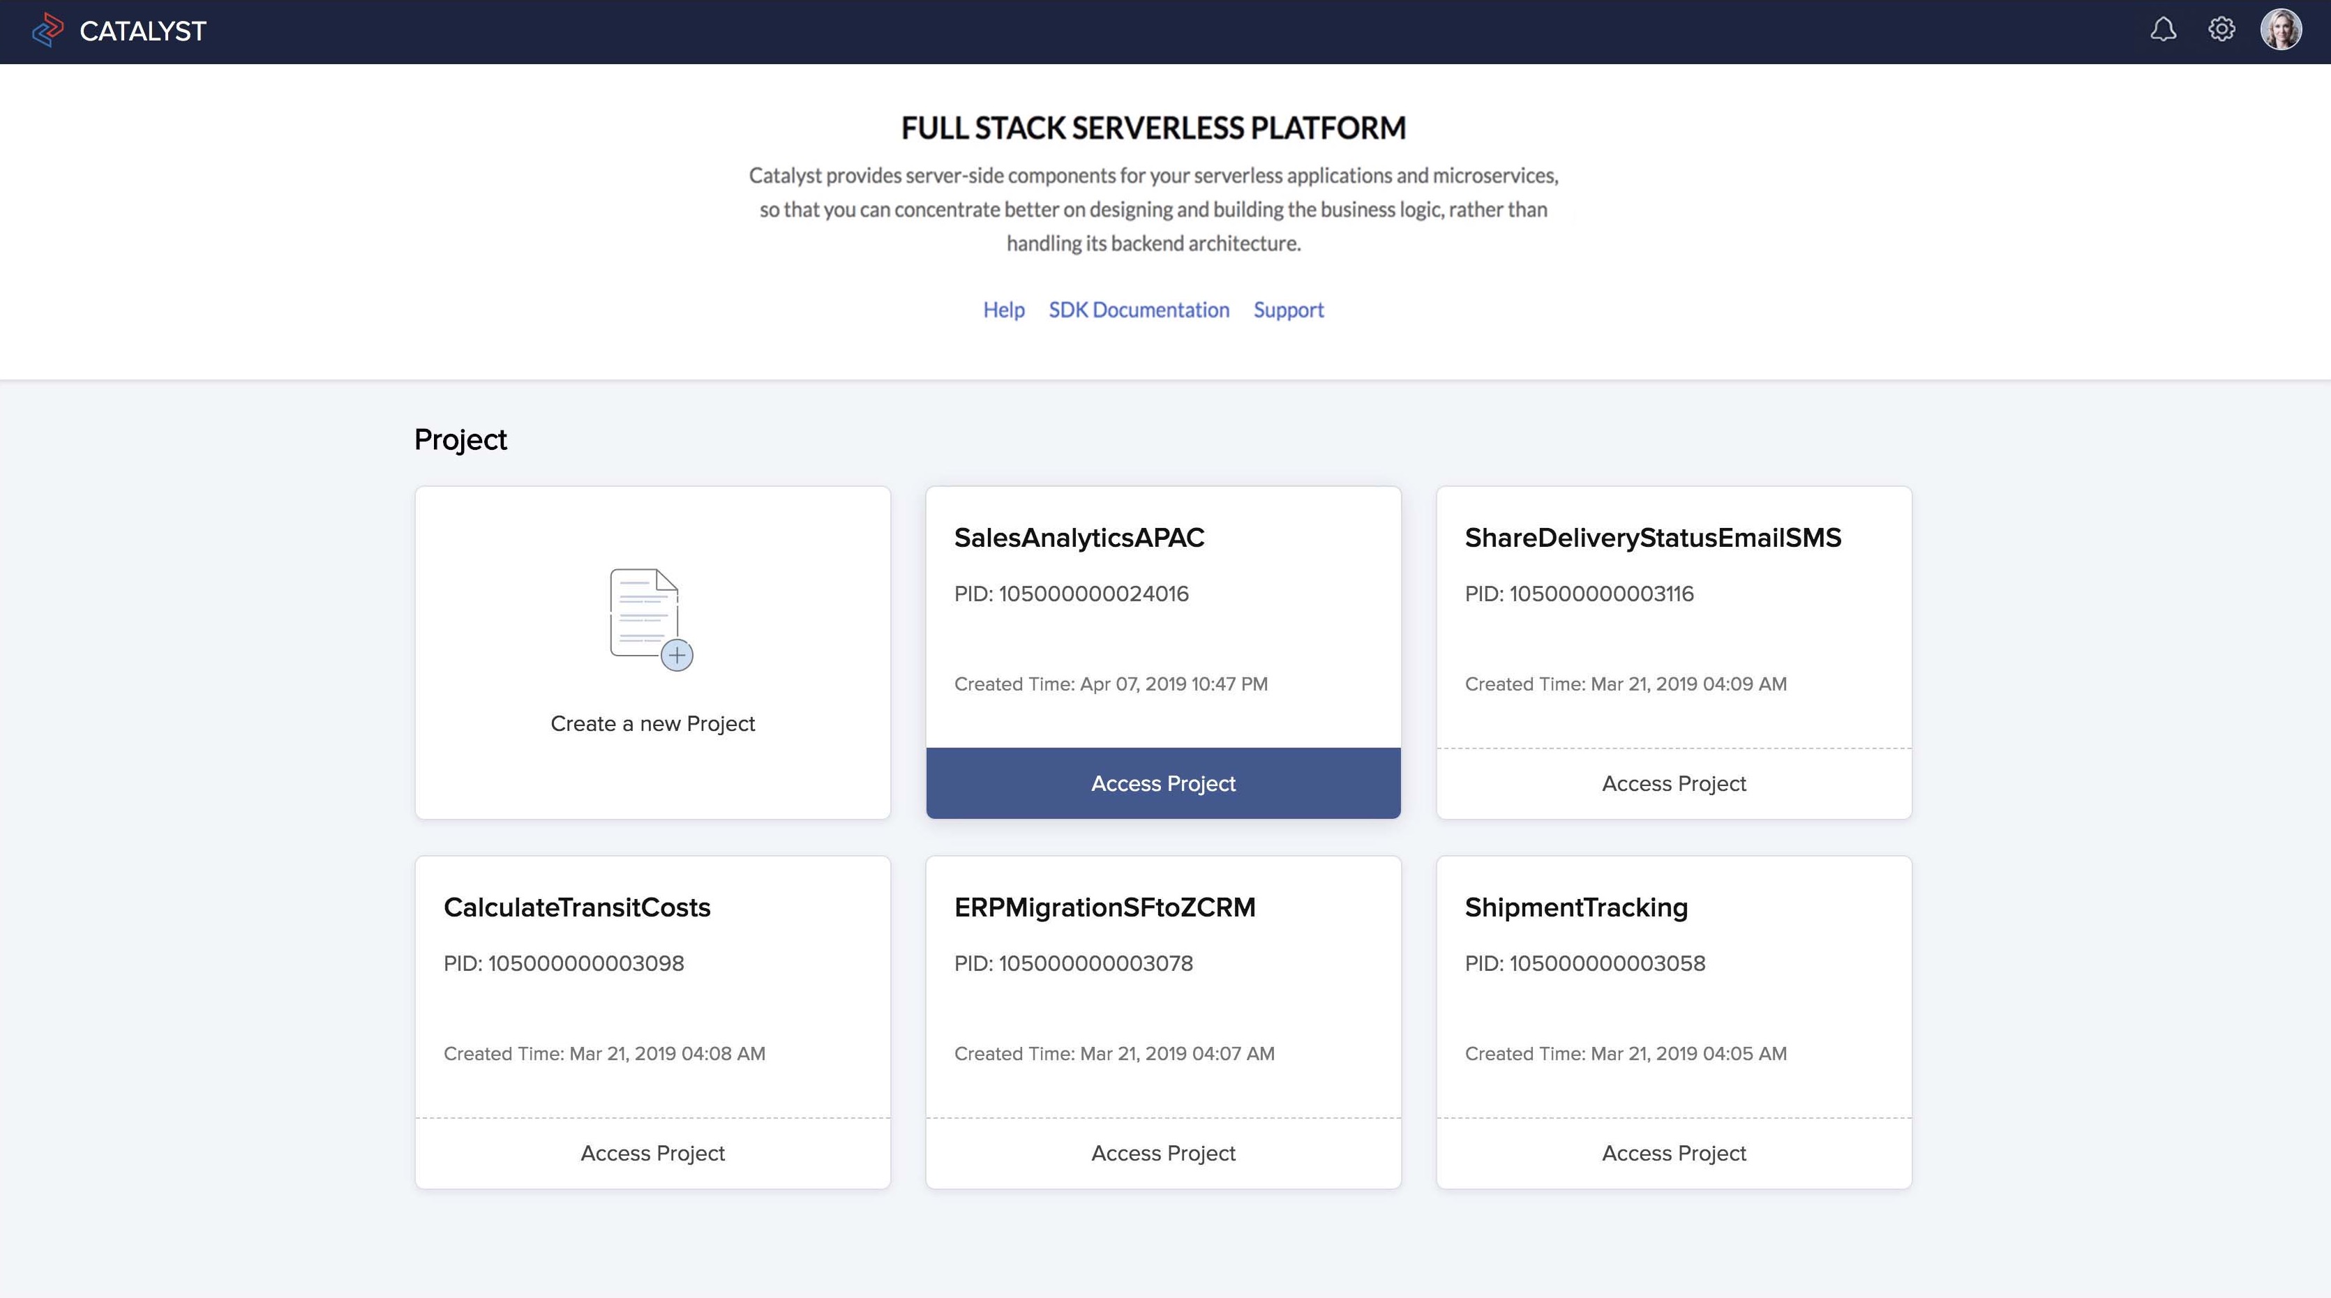
Task: Click the CATALYST brand name text
Action: [x=143, y=31]
